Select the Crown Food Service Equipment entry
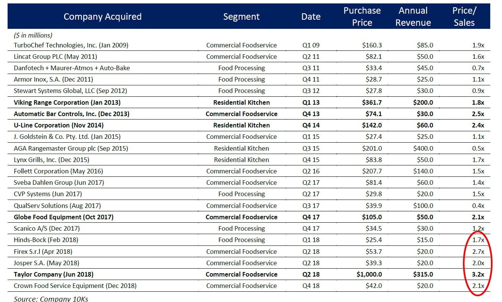 point(75,286)
